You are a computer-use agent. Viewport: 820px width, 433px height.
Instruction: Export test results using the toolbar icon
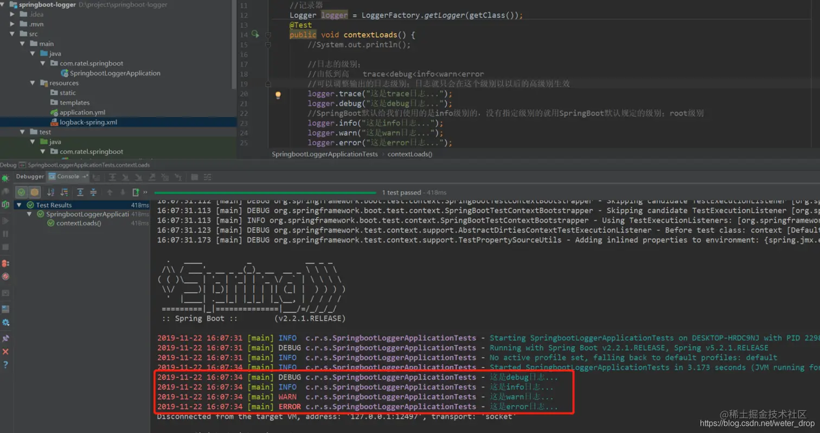[136, 192]
